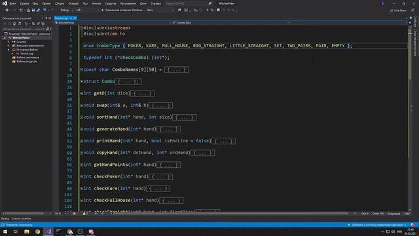Close the Solution Explorer panel
Image resolution: width=419 pixels, height=236 pixels.
(50, 18)
